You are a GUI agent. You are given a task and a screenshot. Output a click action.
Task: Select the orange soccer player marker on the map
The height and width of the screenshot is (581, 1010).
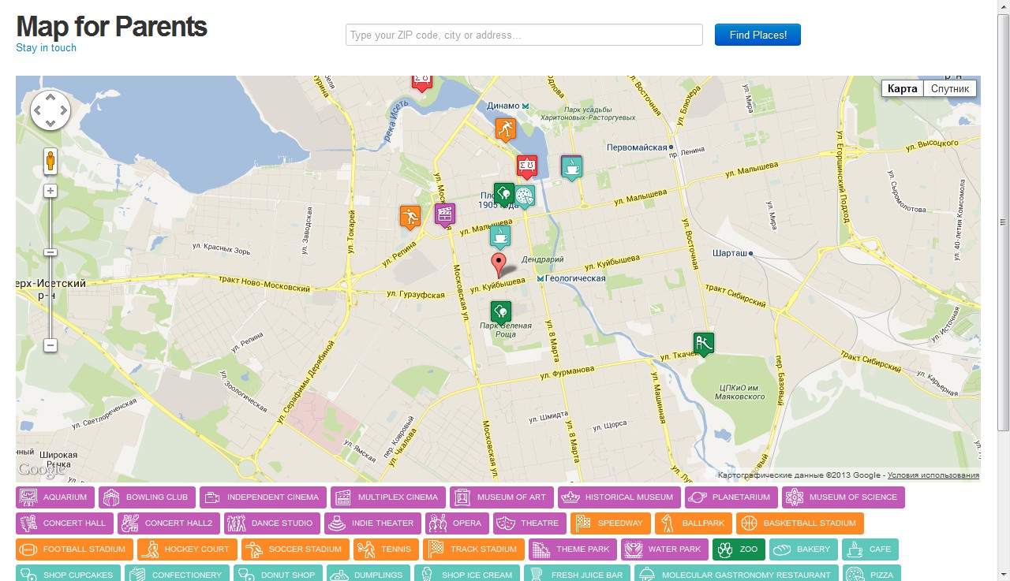410,217
